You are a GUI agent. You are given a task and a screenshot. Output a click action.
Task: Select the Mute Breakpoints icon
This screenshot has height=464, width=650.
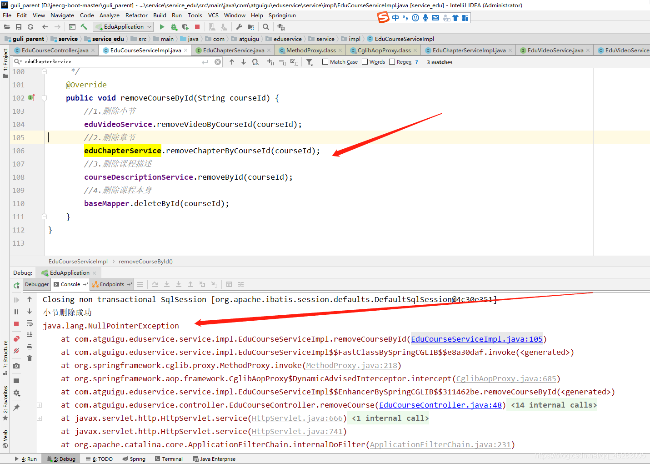(x=16, y=349)
